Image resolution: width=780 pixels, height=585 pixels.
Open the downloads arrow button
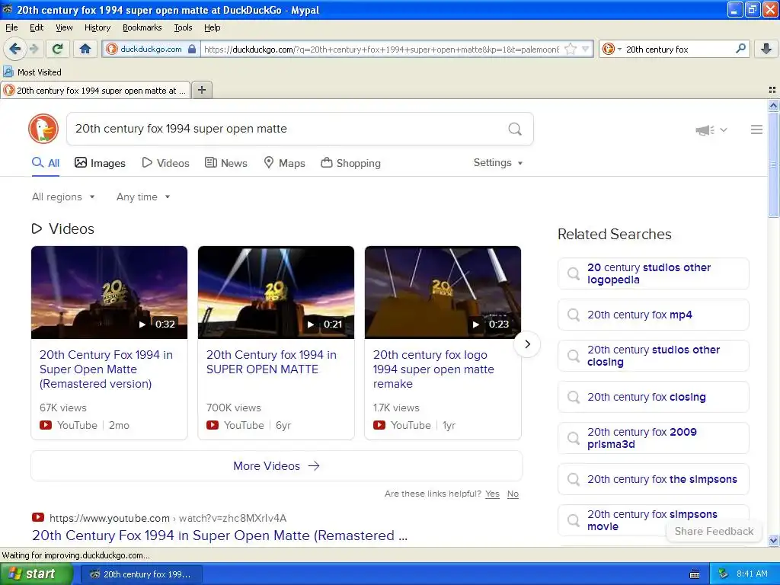(766, 49)
